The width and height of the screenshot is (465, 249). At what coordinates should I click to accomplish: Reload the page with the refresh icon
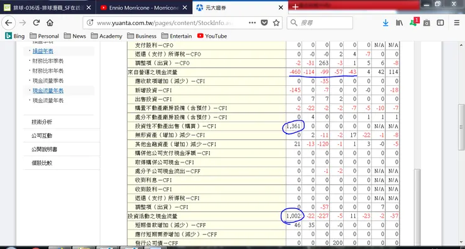tap(36, 23)
